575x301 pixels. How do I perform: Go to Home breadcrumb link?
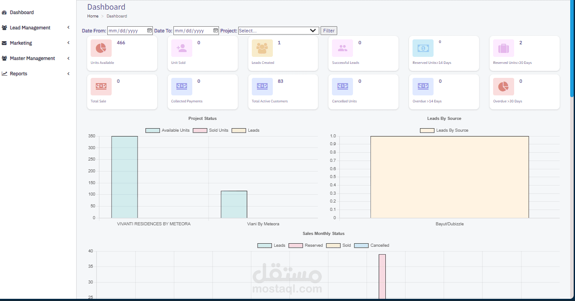(93, 16)
